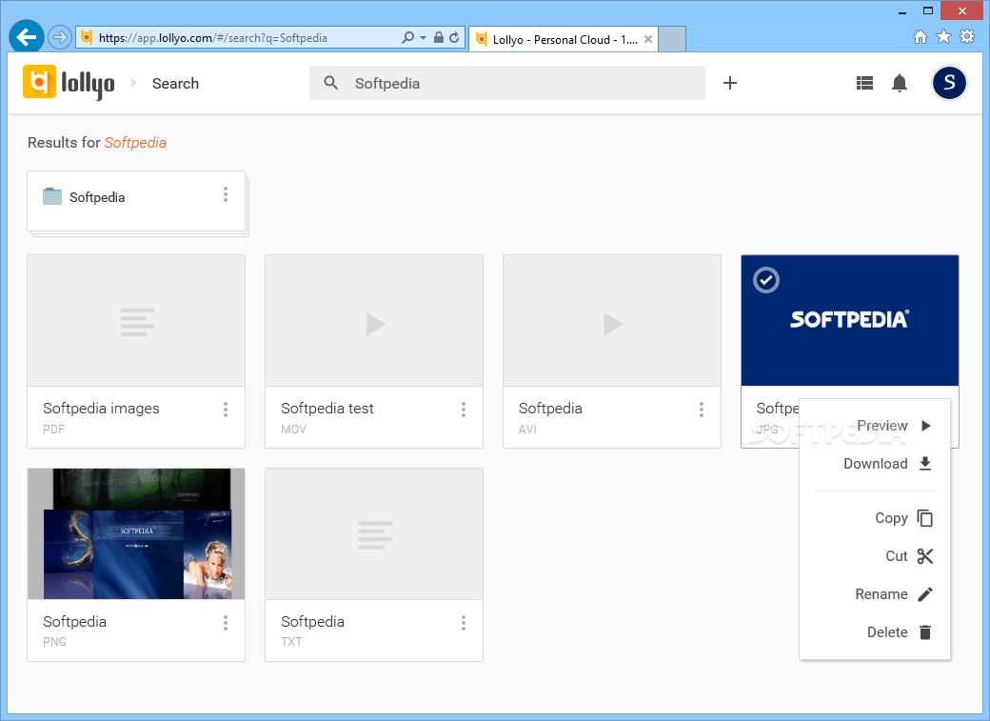Open Softpedia AVI video thumbnail
This screenshot has width=990, height=721.
(612, 321)
